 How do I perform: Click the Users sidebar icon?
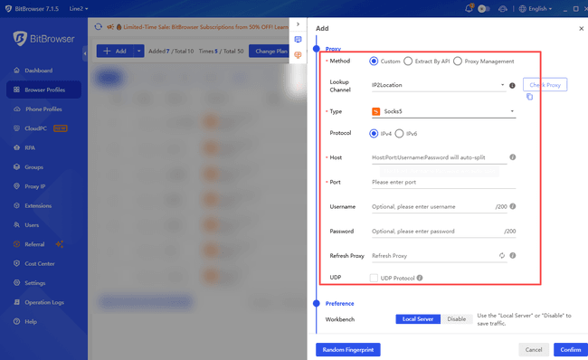pyautogui.click(x=16, y=224)
